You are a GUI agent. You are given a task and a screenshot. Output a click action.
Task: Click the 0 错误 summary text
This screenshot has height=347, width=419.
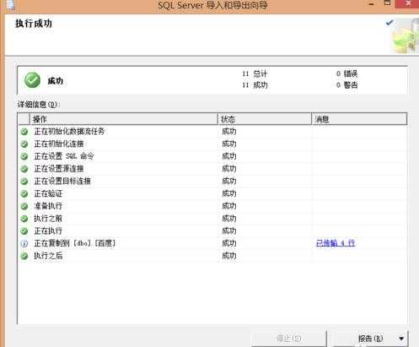(346, 73)
